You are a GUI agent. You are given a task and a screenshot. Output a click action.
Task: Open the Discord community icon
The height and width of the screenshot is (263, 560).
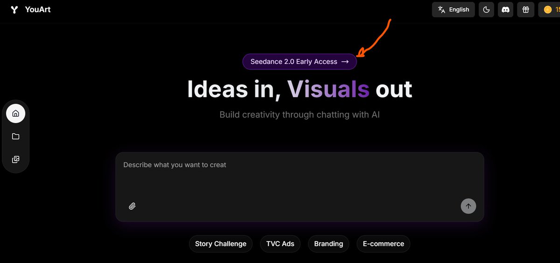coord(506,10)
